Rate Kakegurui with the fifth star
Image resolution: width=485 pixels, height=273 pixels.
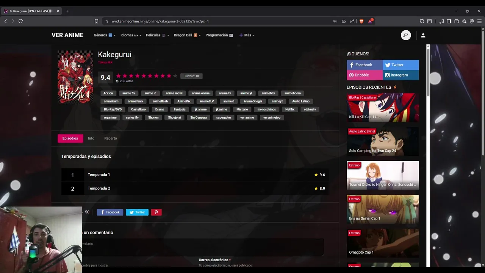[x=144, y=76]
